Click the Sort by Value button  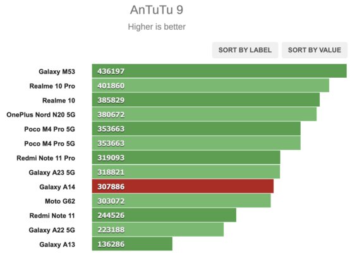(315, 50)
